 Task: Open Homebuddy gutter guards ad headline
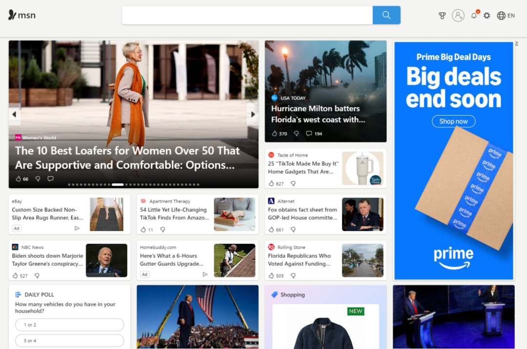172,260
